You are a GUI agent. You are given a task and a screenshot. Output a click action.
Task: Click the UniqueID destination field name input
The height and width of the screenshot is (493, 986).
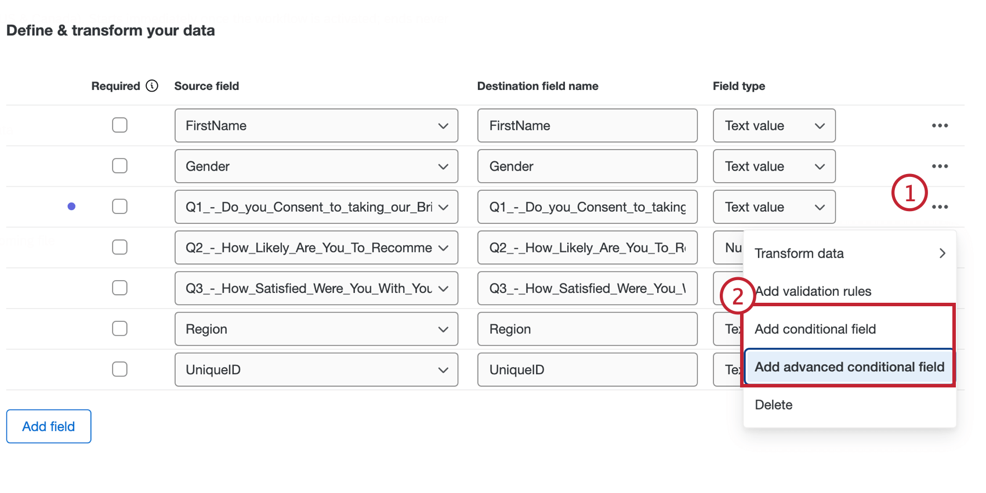587,369
